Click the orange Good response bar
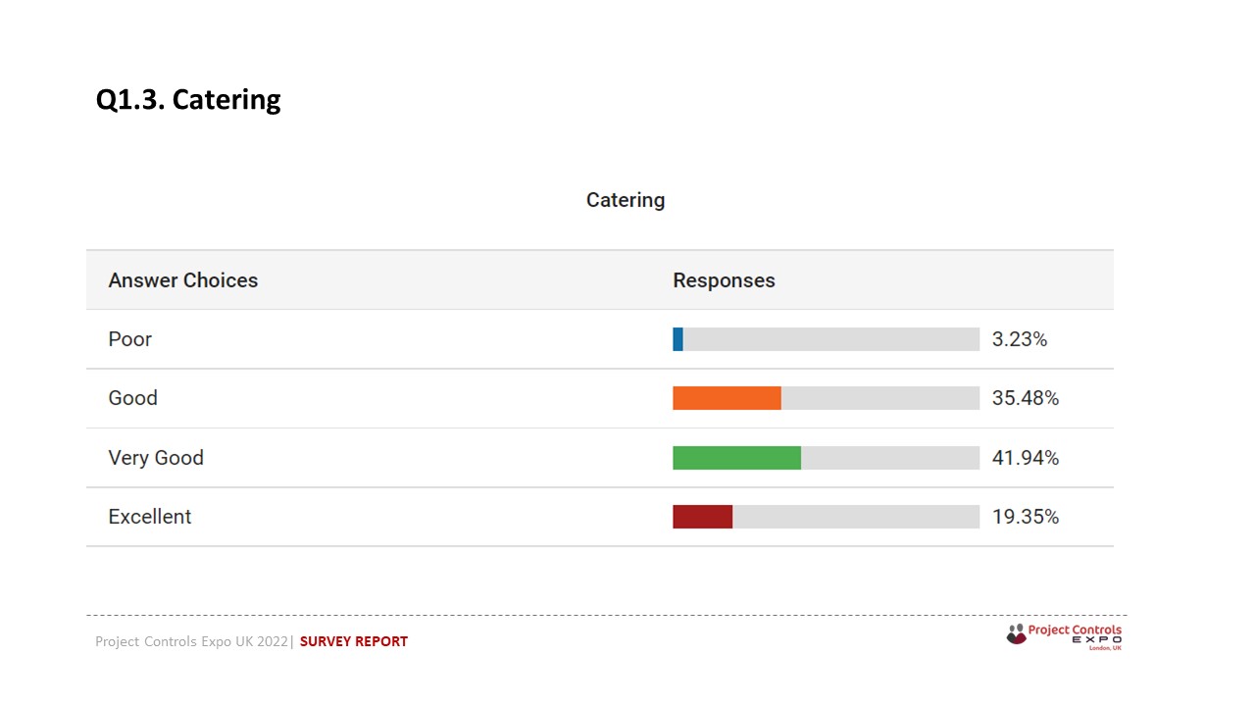The height and width of the screenshot is (706, 1255). pos(727,398)
